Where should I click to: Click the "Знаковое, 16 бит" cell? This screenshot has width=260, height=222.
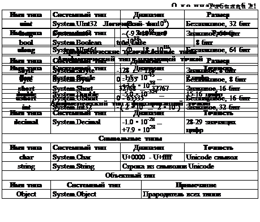[221, 89]
